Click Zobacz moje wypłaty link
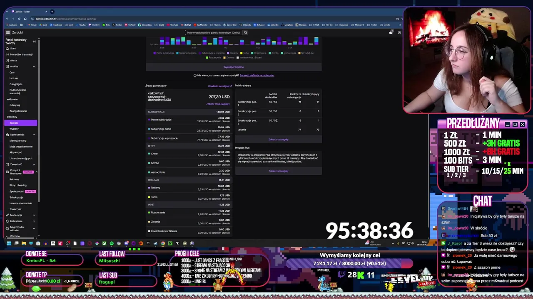 click(218, 104)
